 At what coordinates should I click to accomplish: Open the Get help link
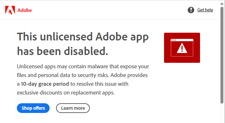click(205, 10)
